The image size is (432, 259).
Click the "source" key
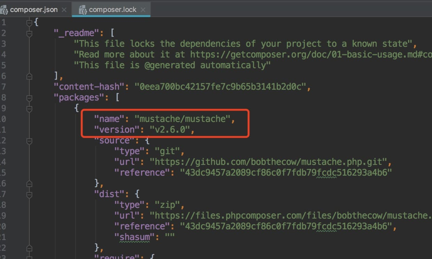[115, 140]
